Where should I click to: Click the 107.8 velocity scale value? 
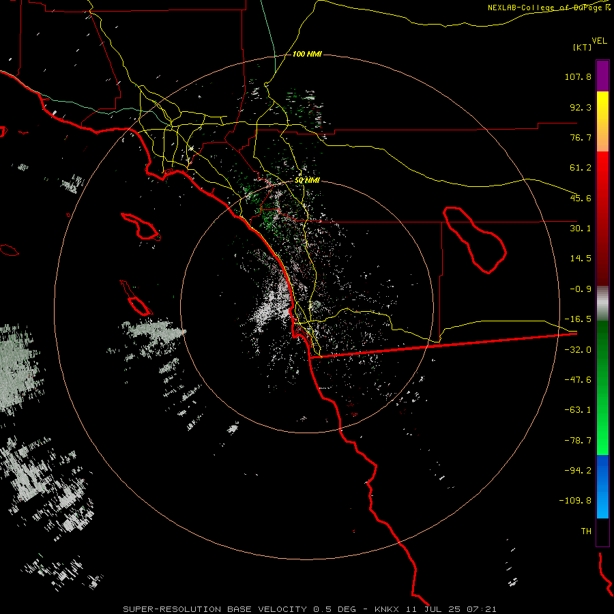click(578, 76)
